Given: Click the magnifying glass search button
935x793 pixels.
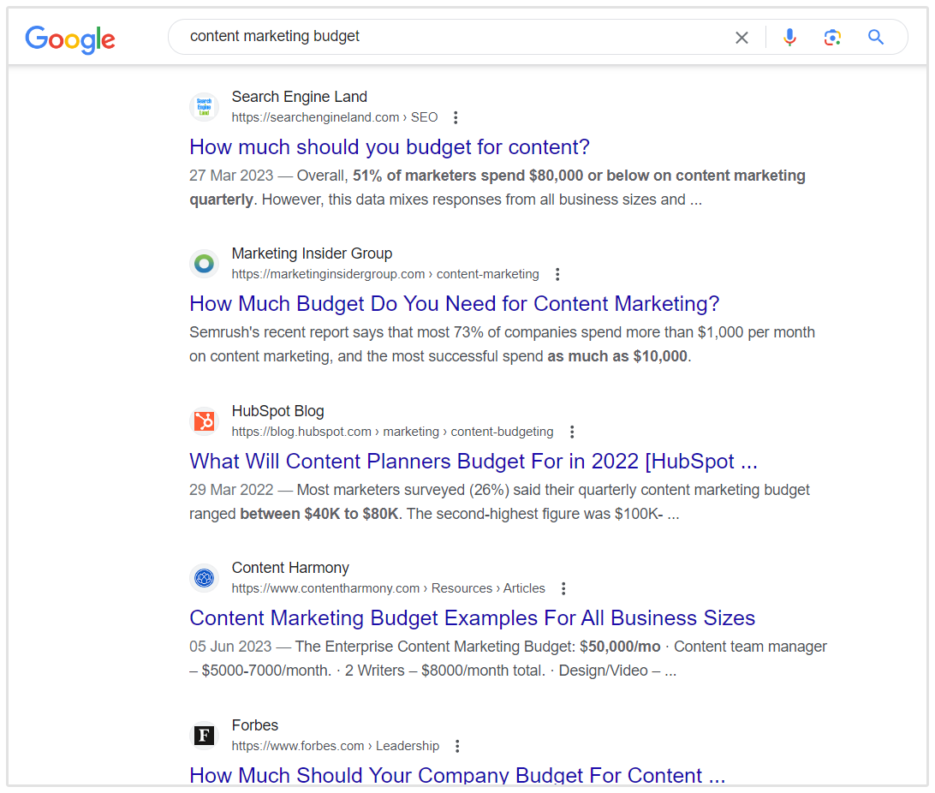Looking at the screenshot, I should tap(875, 38).
